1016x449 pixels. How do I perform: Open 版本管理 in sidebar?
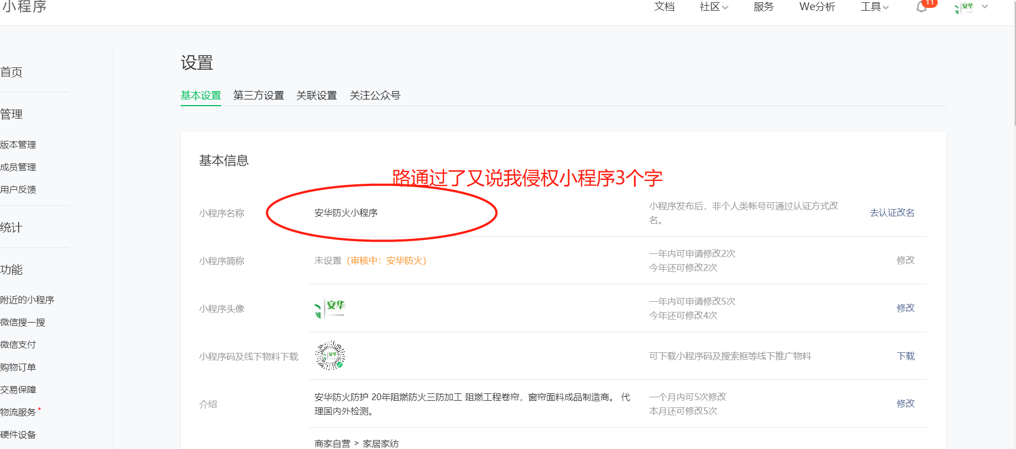click(x=18, y=144)
